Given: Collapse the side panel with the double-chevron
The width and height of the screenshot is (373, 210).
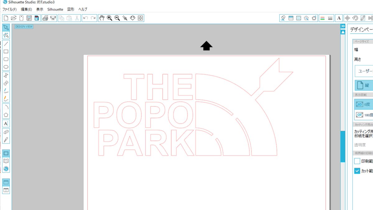Looking at the screenshot, I should 343,26.
